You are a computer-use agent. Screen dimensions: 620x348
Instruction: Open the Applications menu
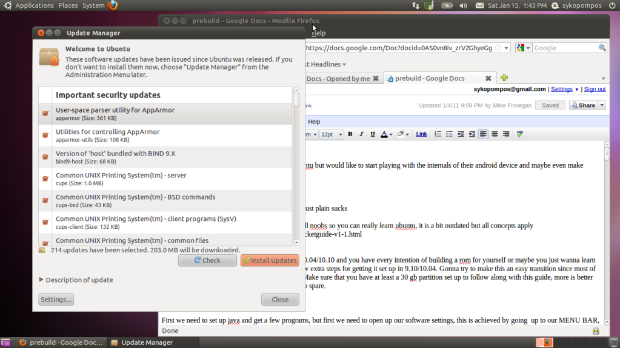coord(35,5)
